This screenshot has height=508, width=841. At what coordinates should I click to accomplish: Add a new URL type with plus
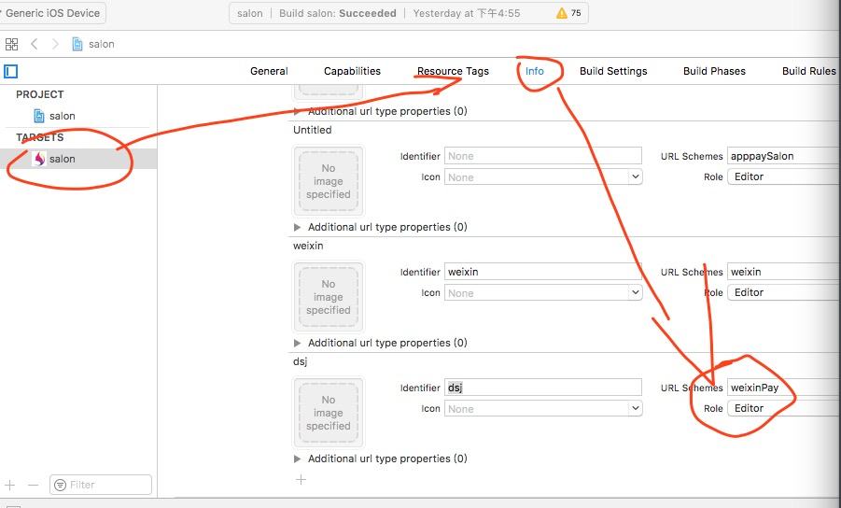tap(301, 480)
